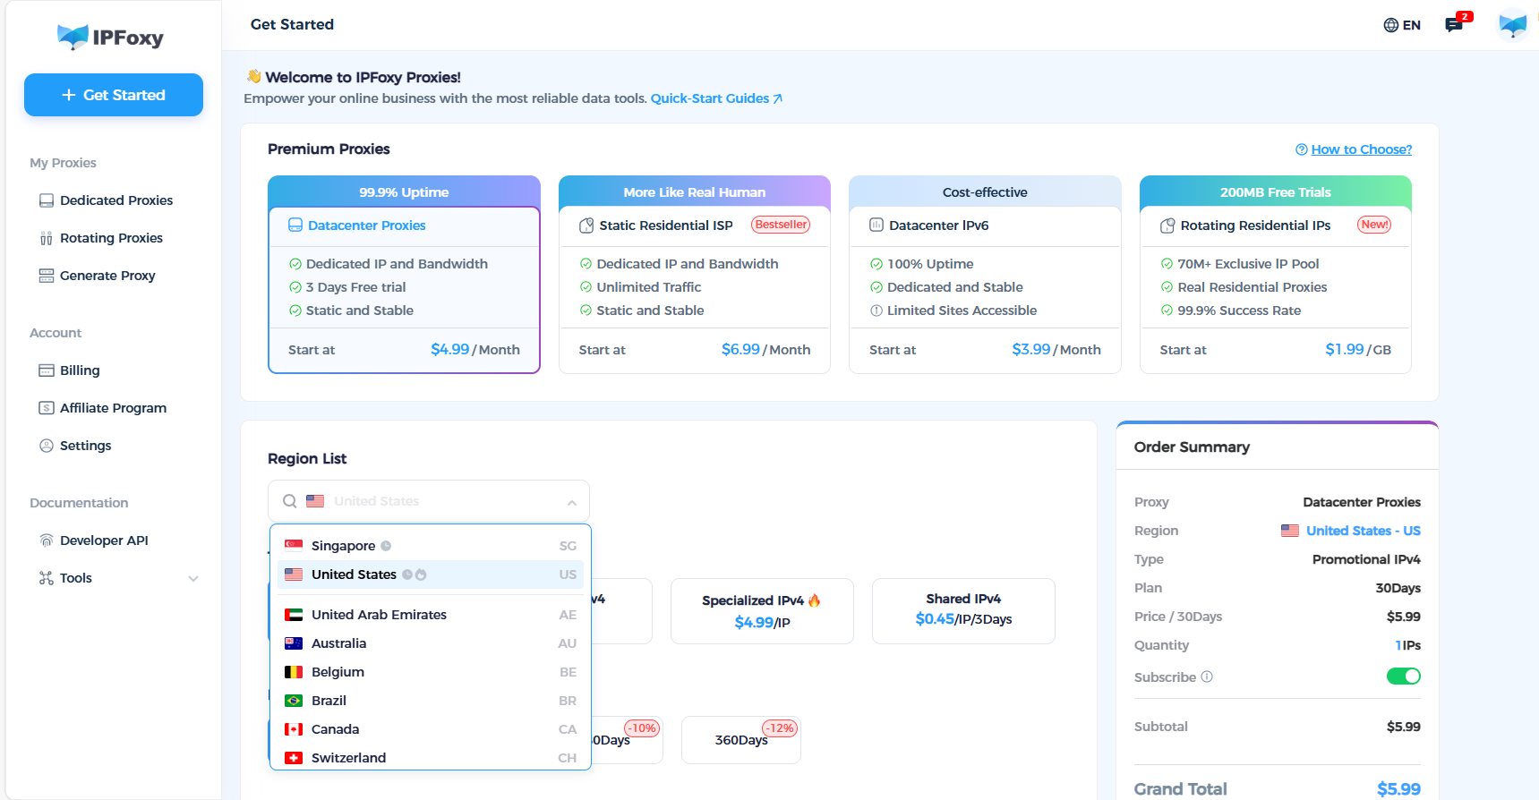Select the Shared IPv4 type card

click(x=963, y=611)
